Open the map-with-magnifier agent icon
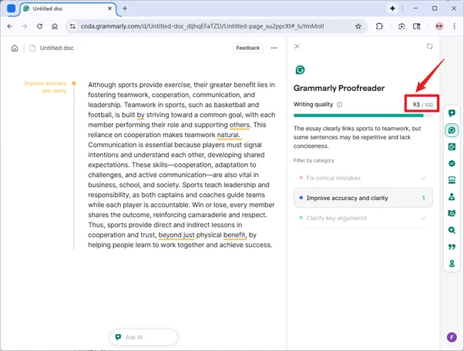464x351 pixels. coord(452,213)
